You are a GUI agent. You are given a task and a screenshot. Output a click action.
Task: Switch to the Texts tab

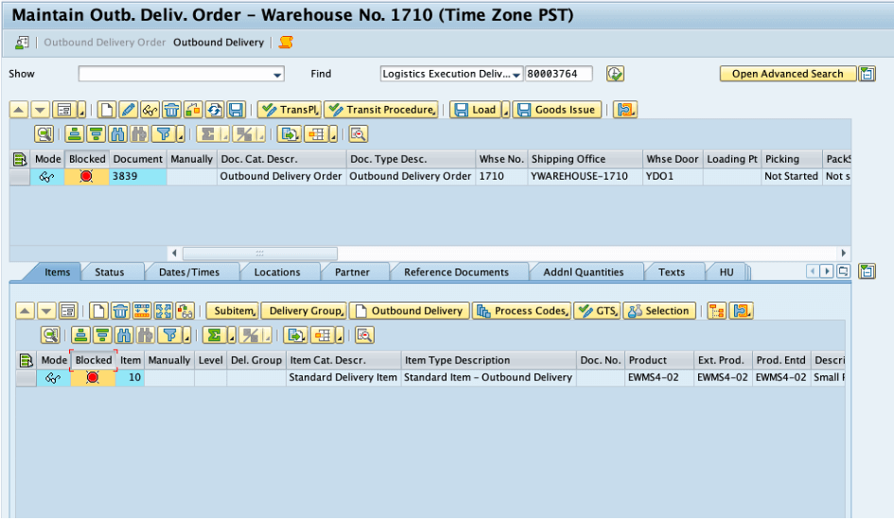coord(672,272)
